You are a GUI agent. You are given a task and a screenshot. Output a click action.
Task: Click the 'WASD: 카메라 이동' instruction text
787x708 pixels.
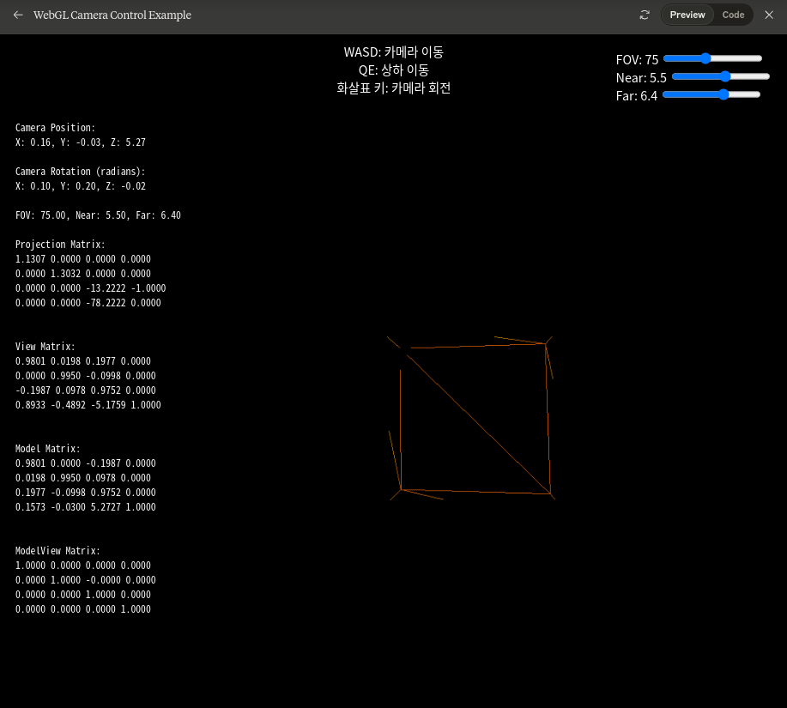[393, 52]
